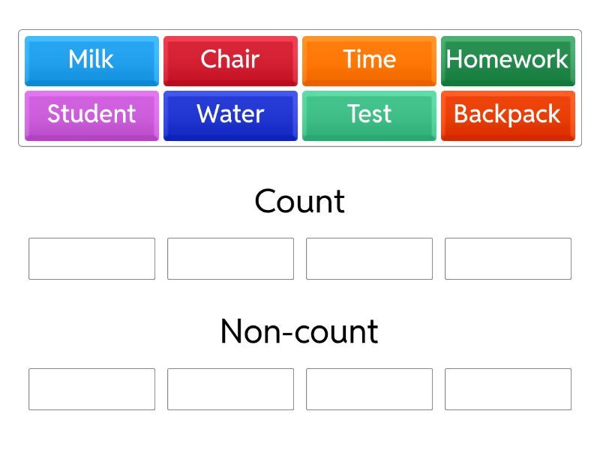Screen dimensions: 600x450
Task: Click the red-orange Backpack tile
Action: click(x=508, y=115)
